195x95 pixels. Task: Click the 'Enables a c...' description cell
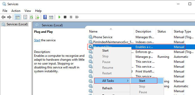point(144,47)
